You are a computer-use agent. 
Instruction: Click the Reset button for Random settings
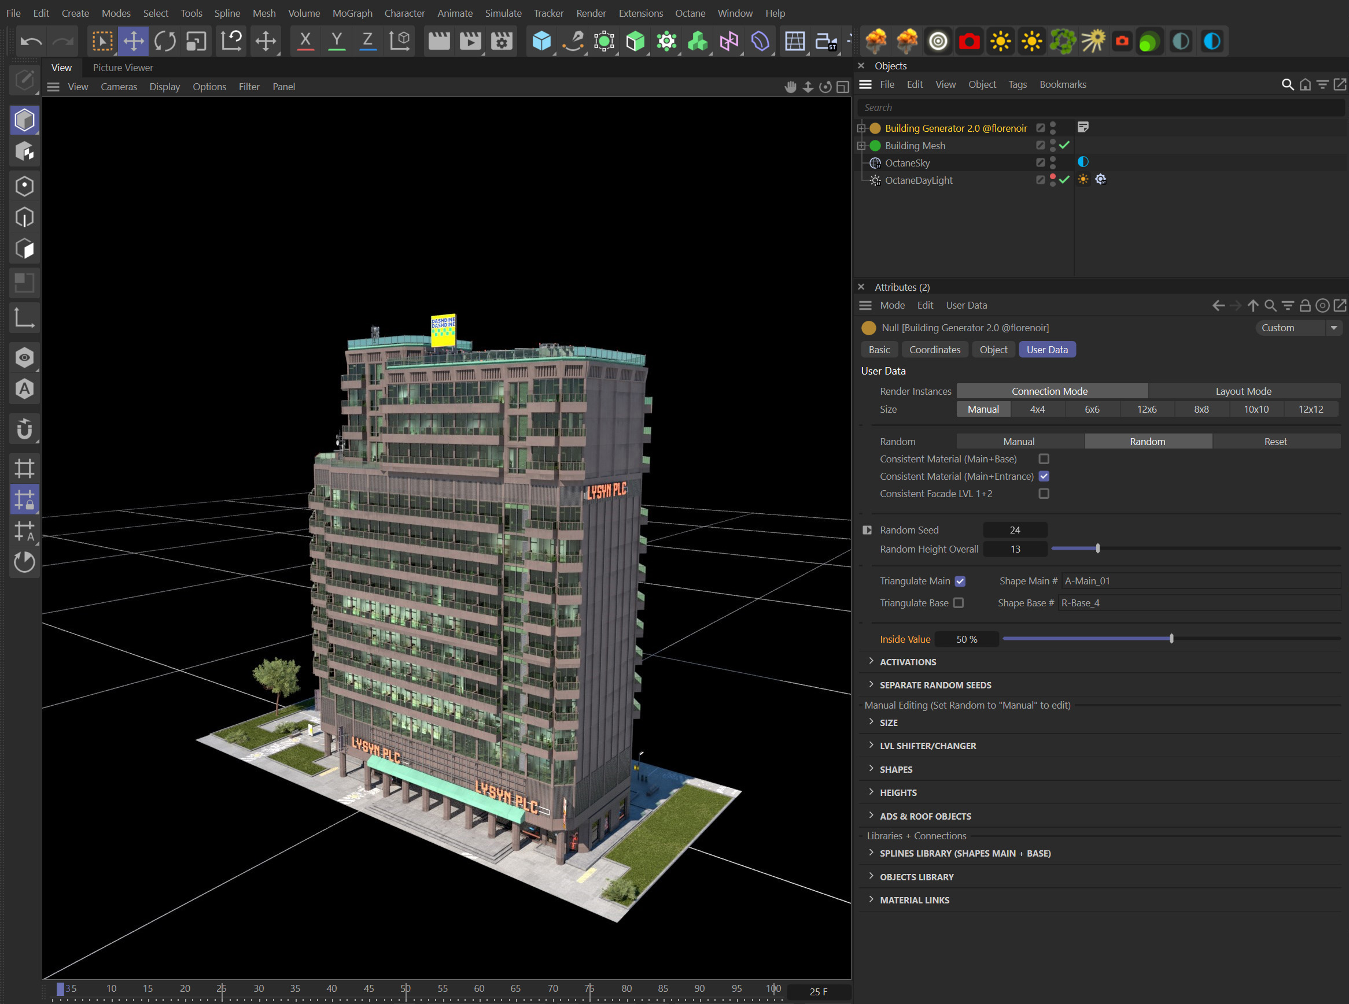pos(1275,441)
